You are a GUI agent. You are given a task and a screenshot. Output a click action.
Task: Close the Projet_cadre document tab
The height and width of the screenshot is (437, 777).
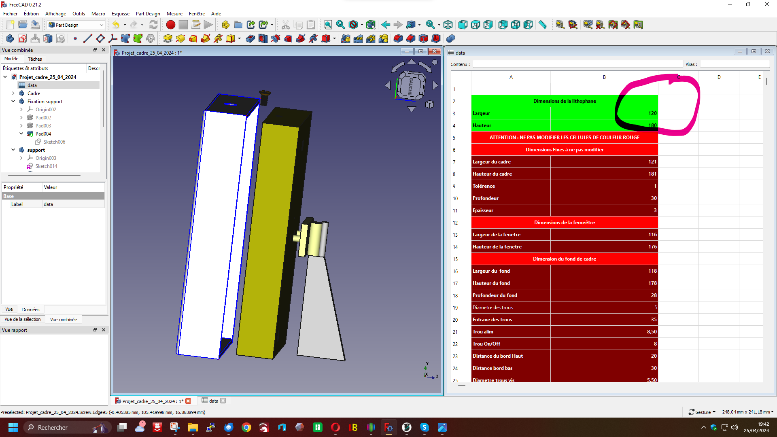coord(188,401)
